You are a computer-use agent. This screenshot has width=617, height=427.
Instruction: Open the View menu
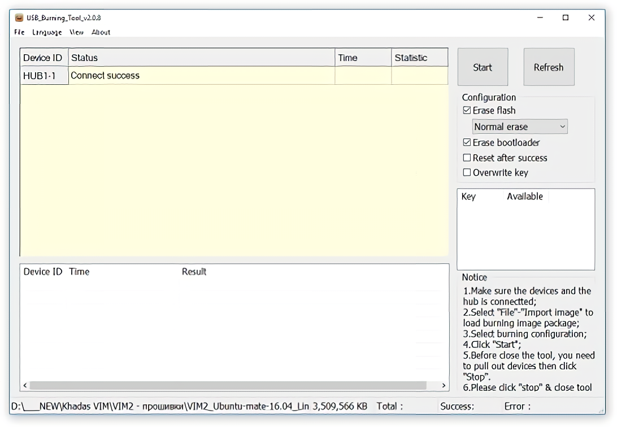(77, 32)
